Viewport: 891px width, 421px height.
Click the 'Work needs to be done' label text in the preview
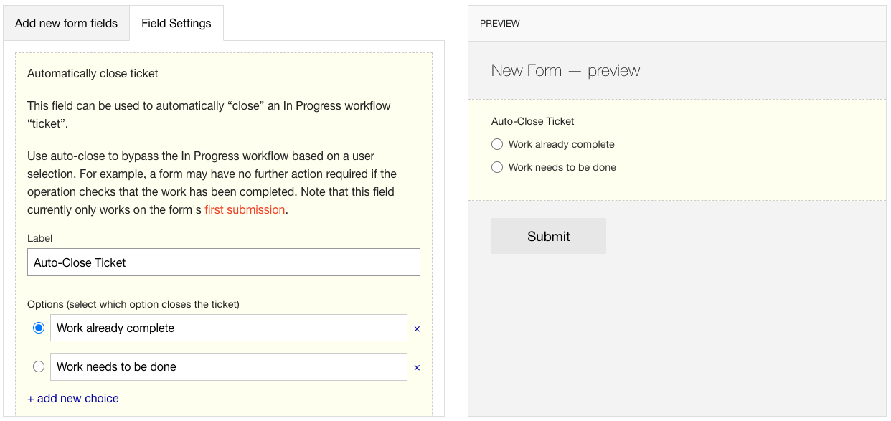point(562,167)
